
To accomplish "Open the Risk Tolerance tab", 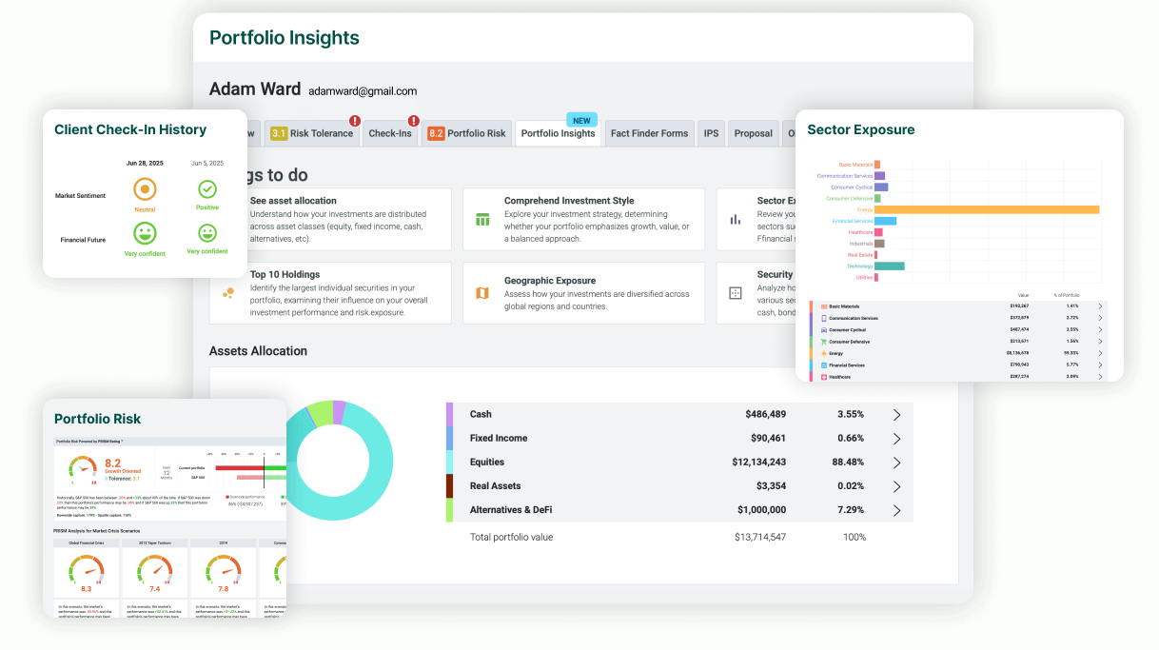I will pos(311,133).
